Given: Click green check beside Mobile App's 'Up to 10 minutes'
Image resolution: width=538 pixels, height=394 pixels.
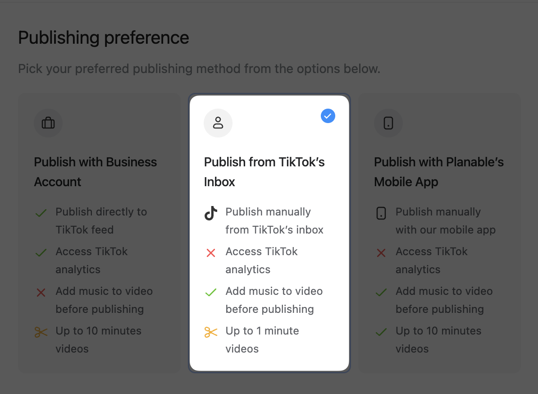Looking at the screenshot, I should (x=381, y=333).
